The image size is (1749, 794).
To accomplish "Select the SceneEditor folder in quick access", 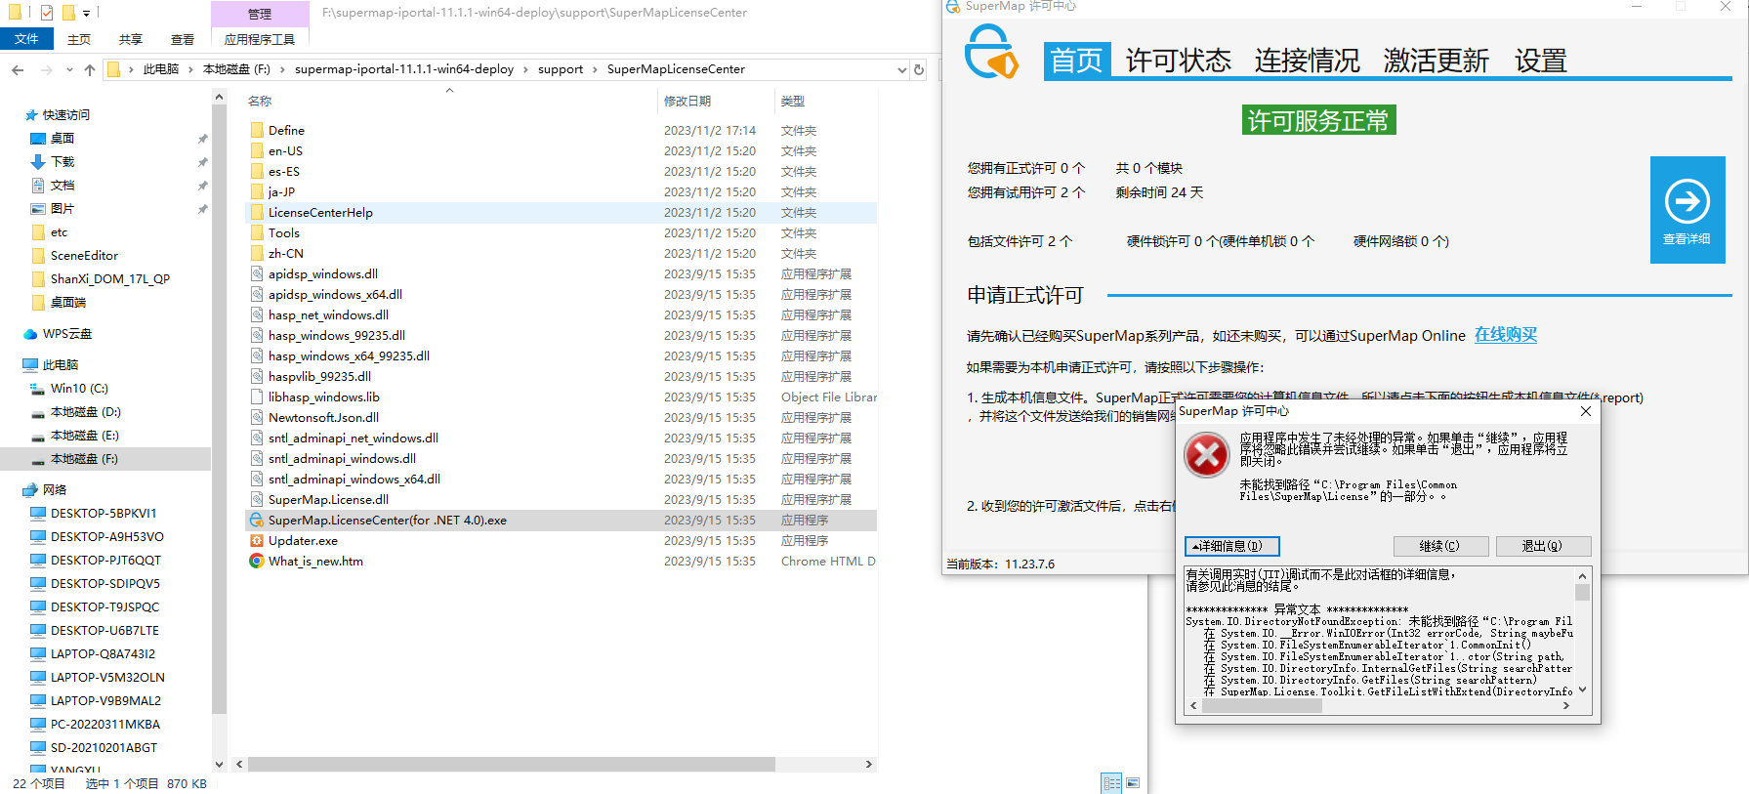I will pyautogui.click(x=84, y=256).
